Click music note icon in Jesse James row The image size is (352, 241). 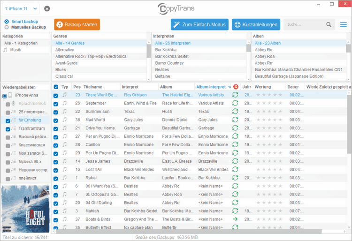65,161
